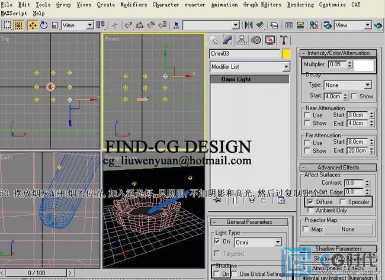Check Use under Near Attenuation

pos(307,115)
